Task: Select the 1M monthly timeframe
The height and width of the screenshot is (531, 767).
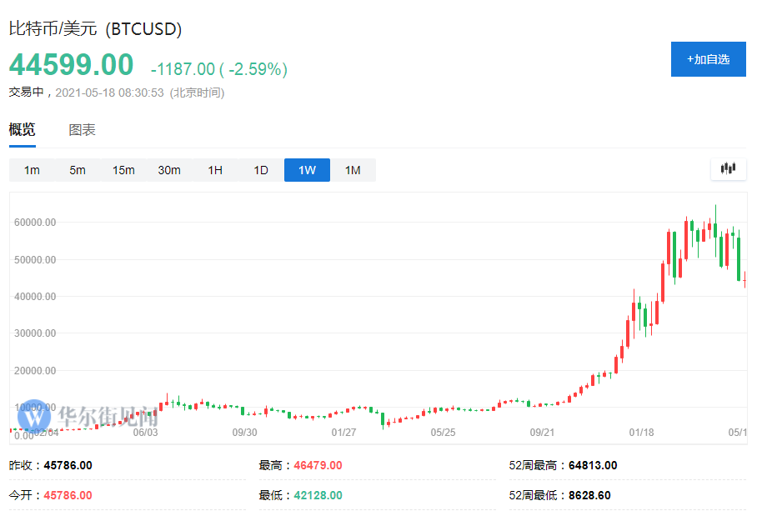Action: click(353, 170)
